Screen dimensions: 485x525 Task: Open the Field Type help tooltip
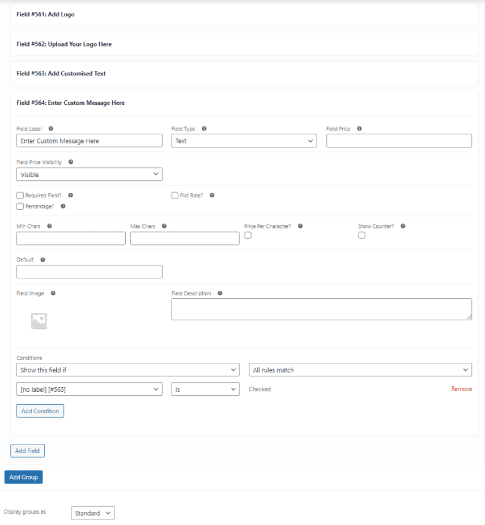coord(203,129)
